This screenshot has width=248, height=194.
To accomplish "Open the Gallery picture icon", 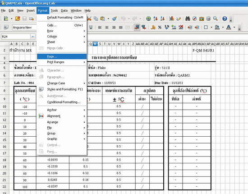I will pos(202,18).
